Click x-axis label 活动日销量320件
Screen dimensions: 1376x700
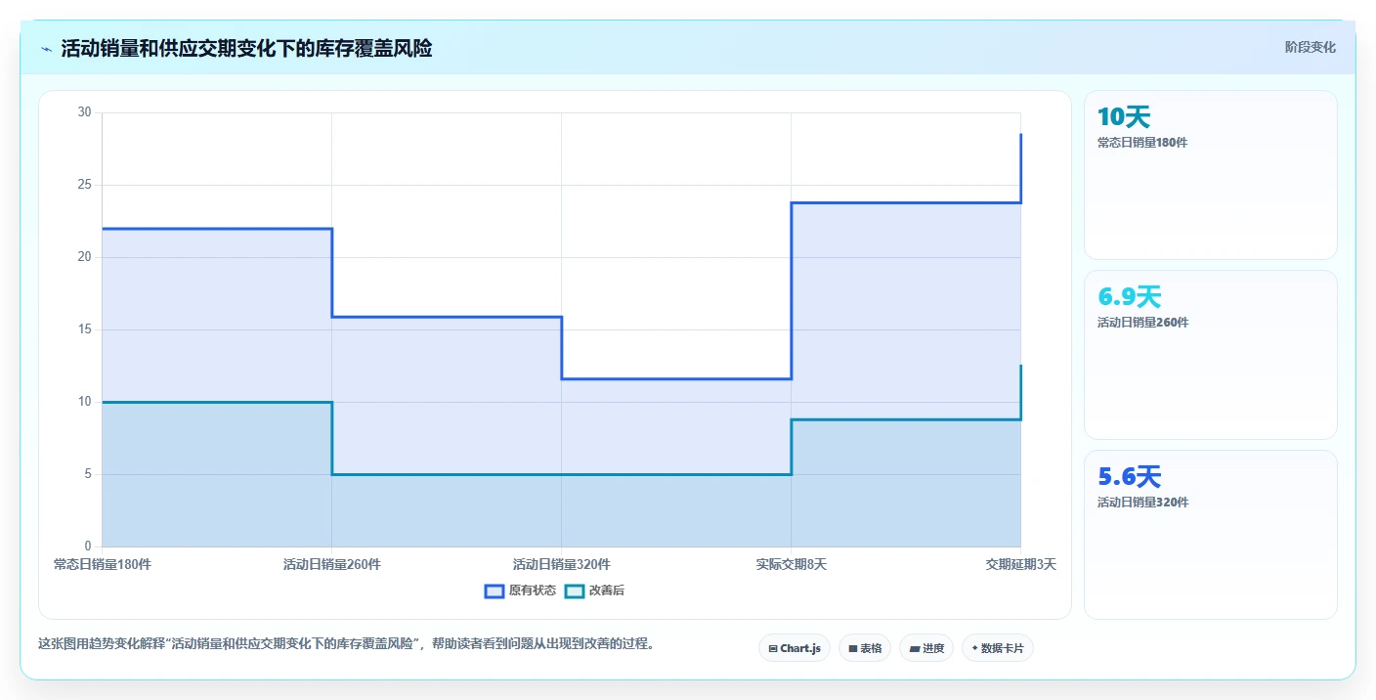[x=562, y=564]
